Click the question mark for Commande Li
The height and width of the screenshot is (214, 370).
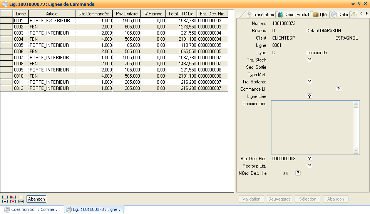click(x=338, y=89)
